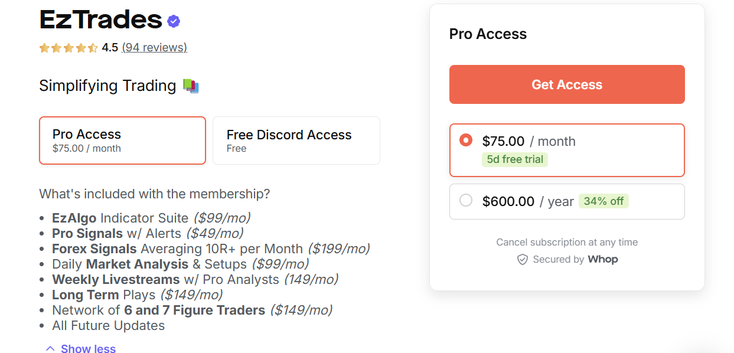Select the $75.00 per month plan radio button
The width and height of the screenshot is (734, 353).
[x=465, y=140]
